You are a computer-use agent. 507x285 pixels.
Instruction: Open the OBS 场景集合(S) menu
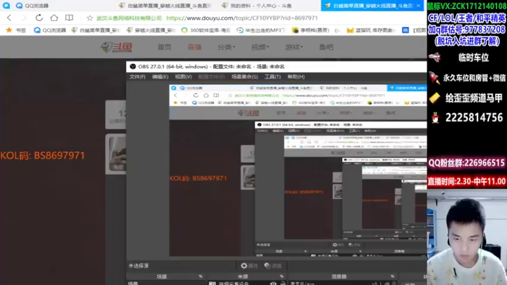click(x=245, y=77)
